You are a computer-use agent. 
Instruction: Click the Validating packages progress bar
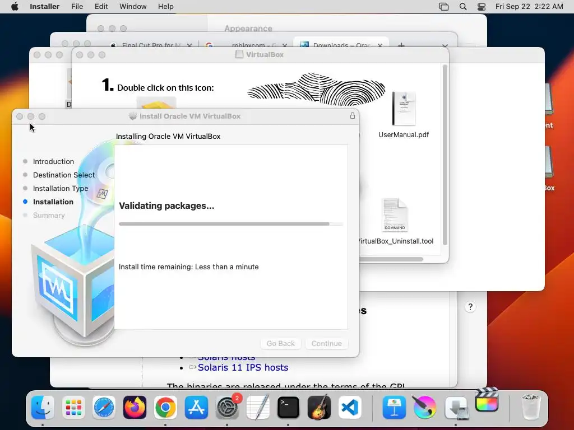(231, 224)
